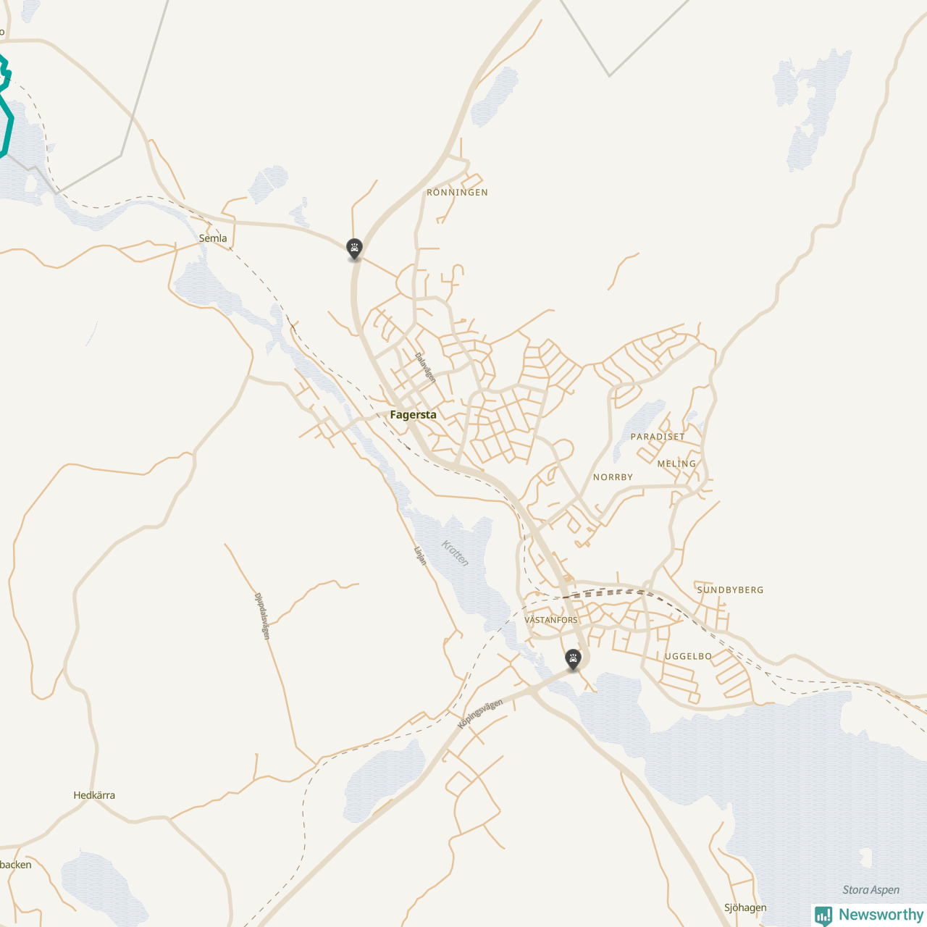The width and height of the screenshot is (927, 927).
Task: Click the Newsworthy brand text
Action: (x=881, y=915)
